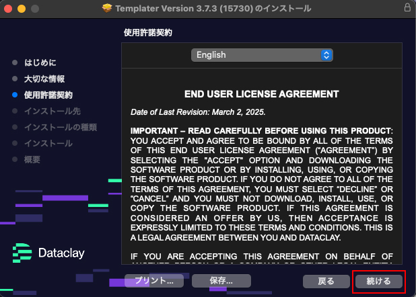Go to the 大切な情報 step

(x=44, y=79)
